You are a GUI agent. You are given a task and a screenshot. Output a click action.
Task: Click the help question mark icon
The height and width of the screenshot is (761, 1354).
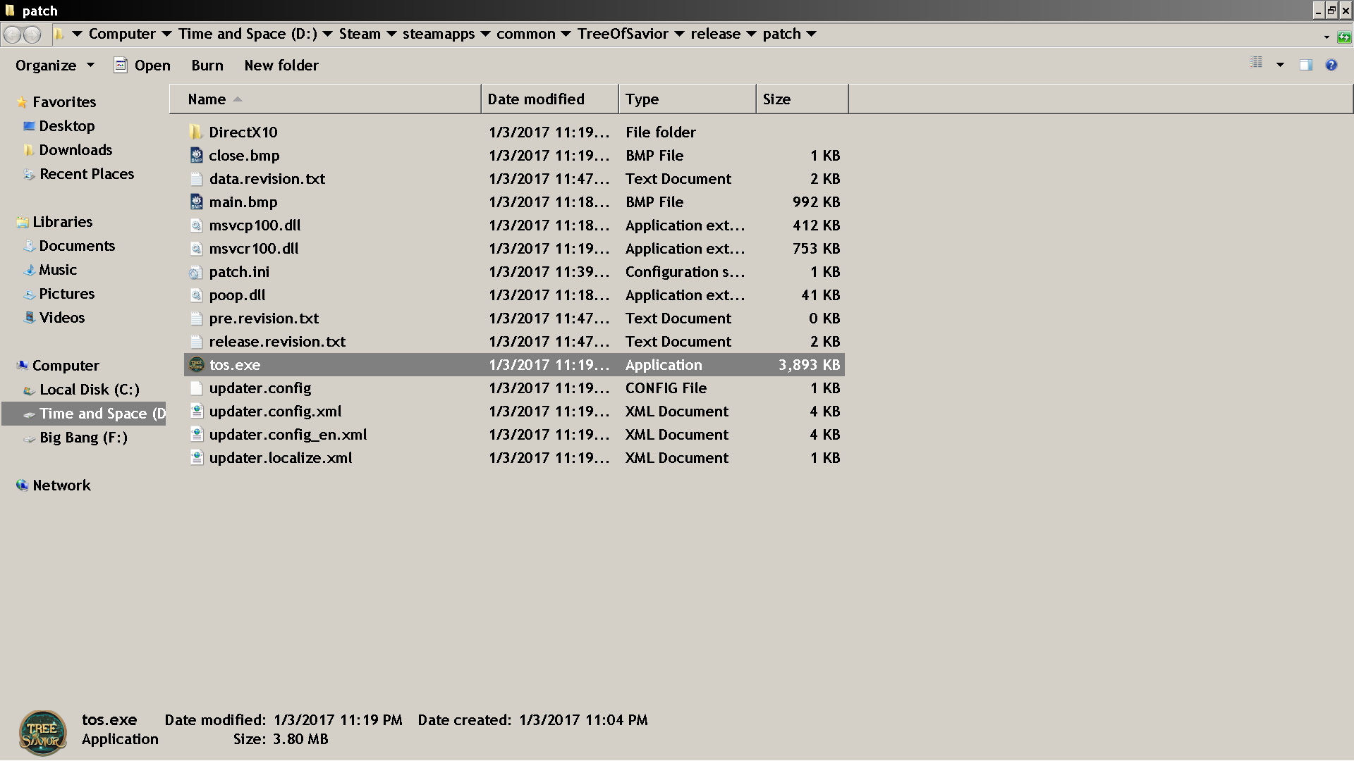tap(1331, 65)
